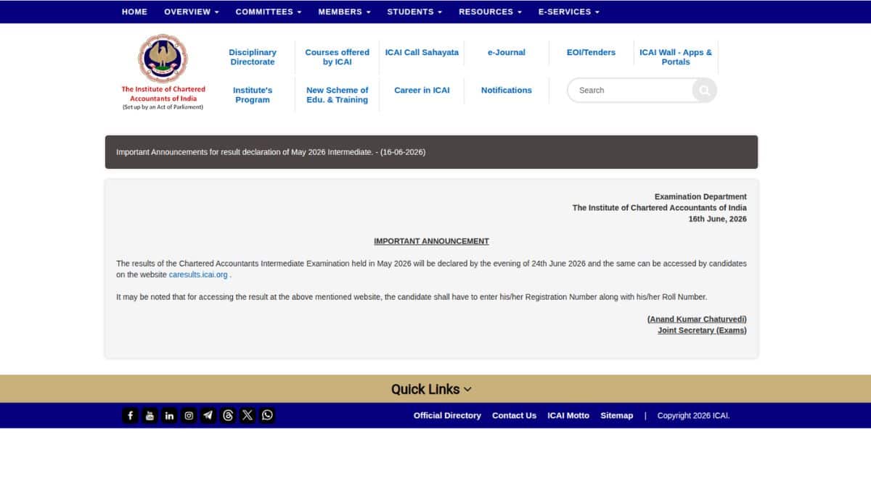Image resolution: width=871 pixels, height=489 pixels.
Task: Go to the Home menu item
Action: [x=134, y=12]
